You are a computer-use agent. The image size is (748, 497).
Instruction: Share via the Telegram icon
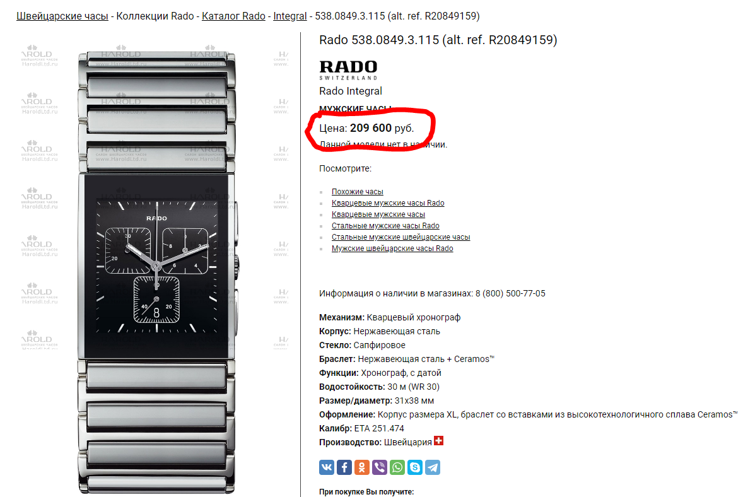[433, 467]
